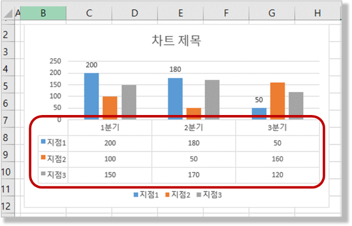Click the 지점2 3분기 value 160
The image size is (352, 226).
278,159
